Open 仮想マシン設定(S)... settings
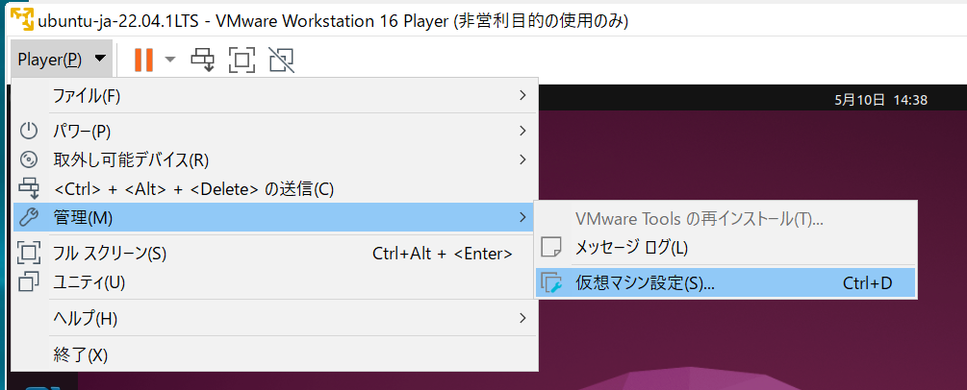This screenshot has height=390, width=967. [x=725, y=282]
